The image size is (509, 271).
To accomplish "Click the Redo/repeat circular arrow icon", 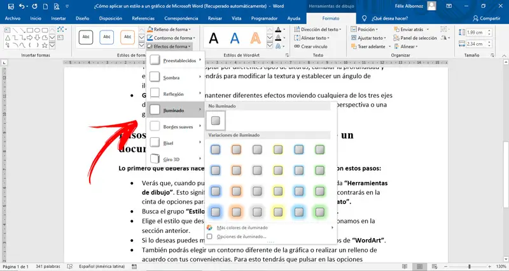I will pos(34,6).
